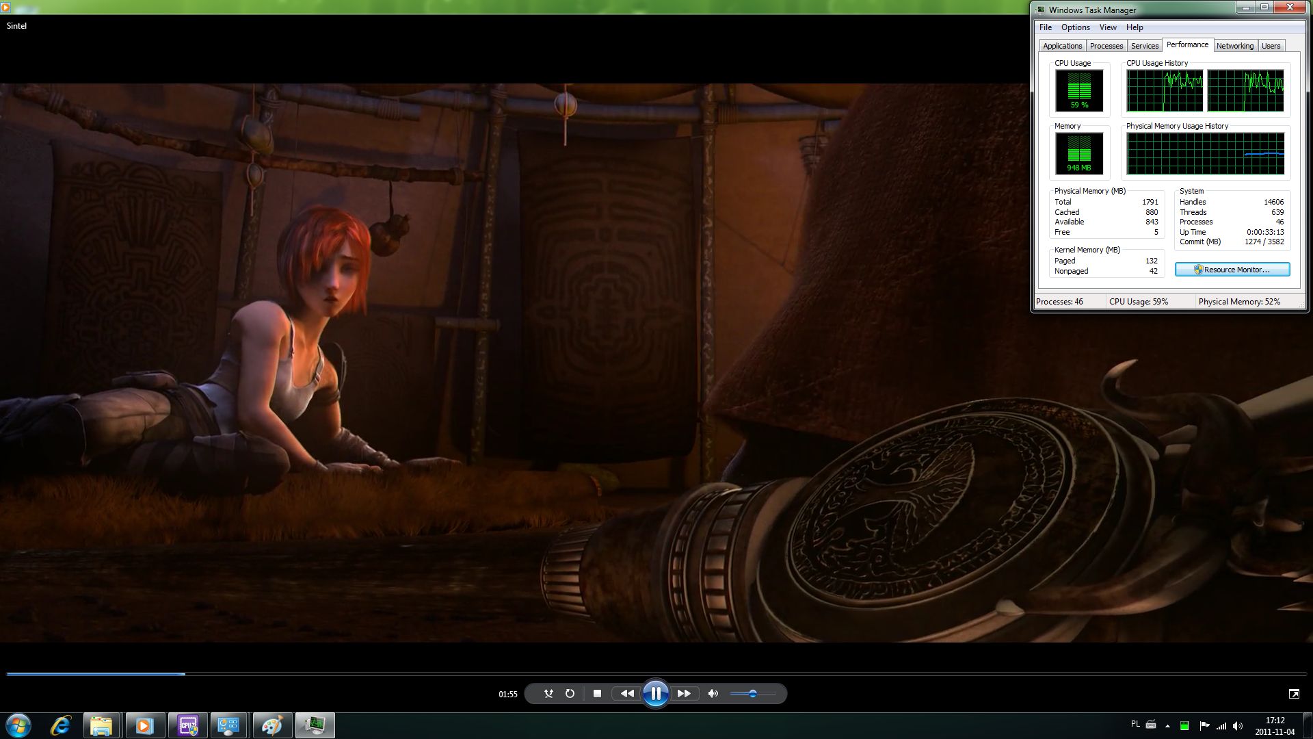Viewport: 1313px width, 739px height.
Task: Click the Task Manager title bar icon
Action: pos(1041,10)
